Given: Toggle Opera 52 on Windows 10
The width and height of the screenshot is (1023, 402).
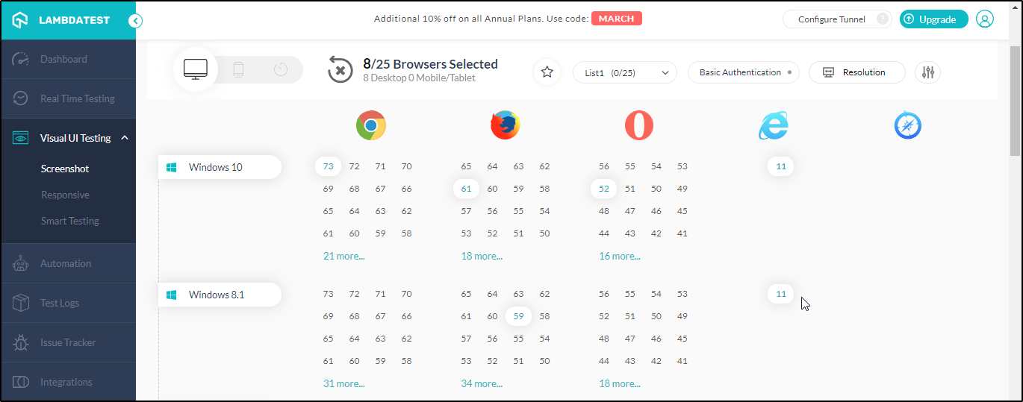Looking at the screenshot, I should (x=603, y=189).
